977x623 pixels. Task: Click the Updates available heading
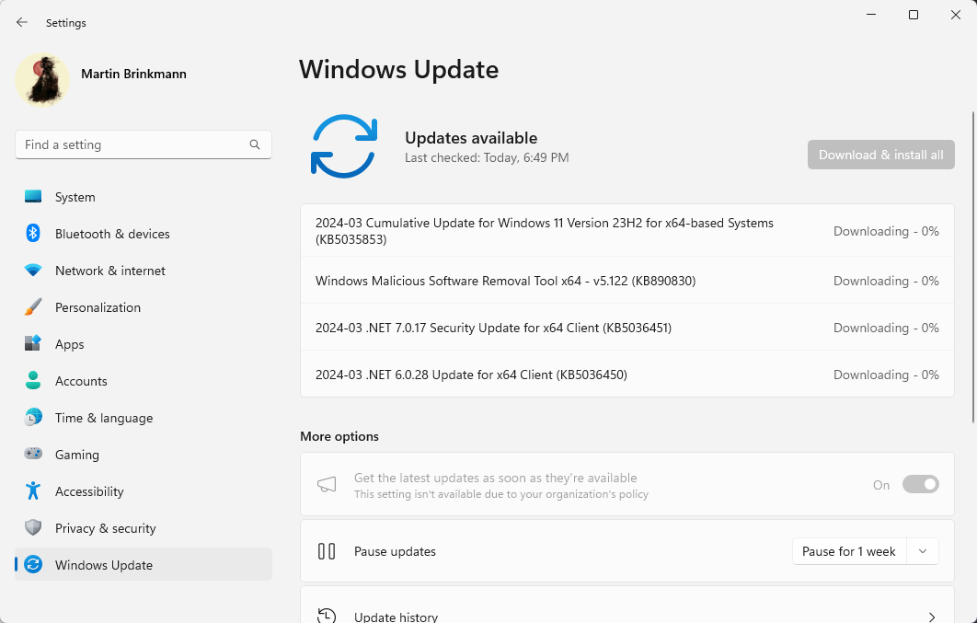point(471,138)
